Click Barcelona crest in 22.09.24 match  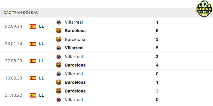click(59, 30)
